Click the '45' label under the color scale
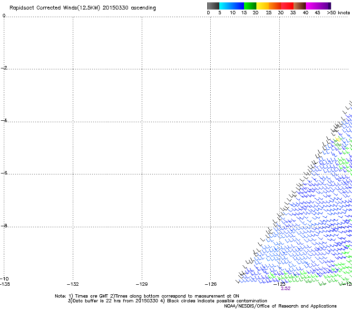This screenshot has height=309, width=352. coord(317,13)
